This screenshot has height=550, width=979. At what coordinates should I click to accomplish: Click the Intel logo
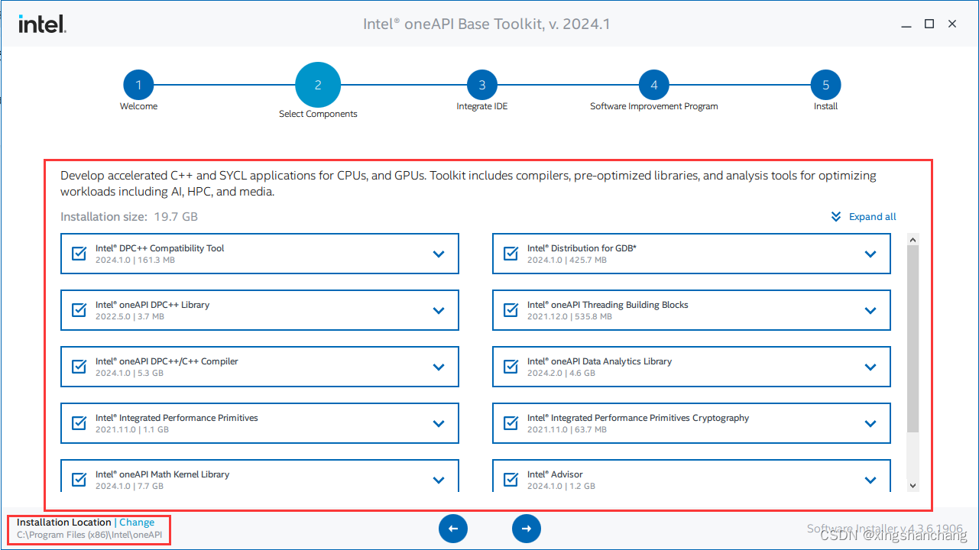point(43,24)
